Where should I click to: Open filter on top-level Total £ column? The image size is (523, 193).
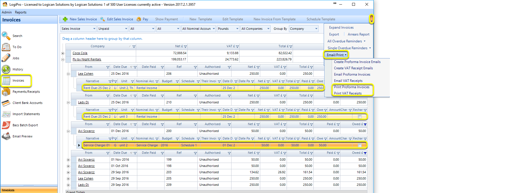[291, 46]
